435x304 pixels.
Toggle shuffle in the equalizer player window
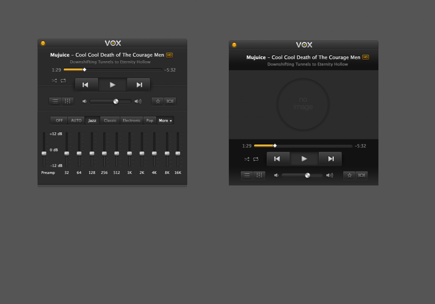tap(54, 81)
